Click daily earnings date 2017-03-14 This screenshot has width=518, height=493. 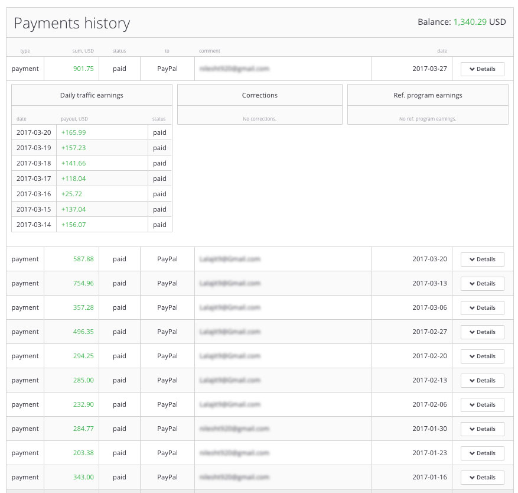tap(34, 225)
